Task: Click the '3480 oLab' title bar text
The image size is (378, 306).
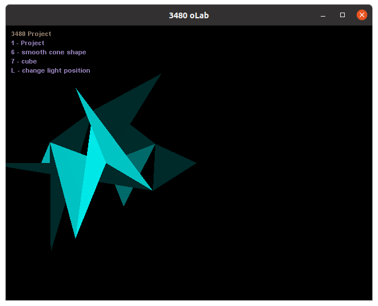Action: [189, 15]
